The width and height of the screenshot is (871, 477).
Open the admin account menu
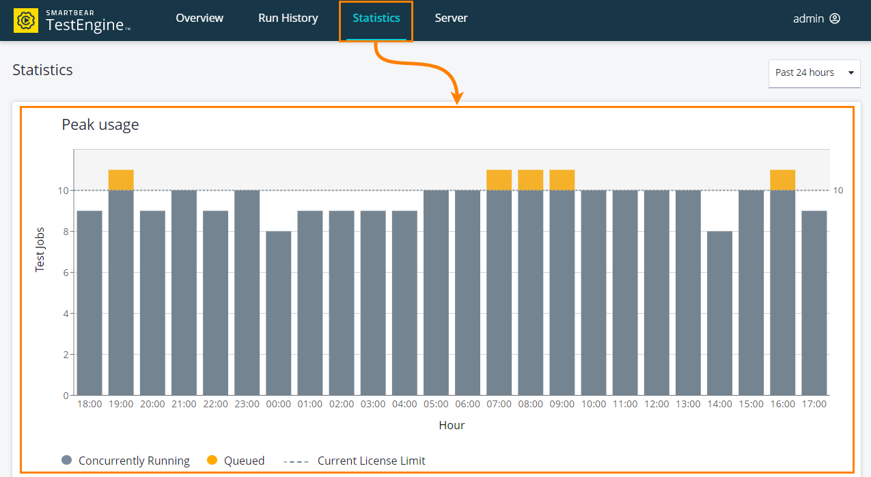[816, 18]
